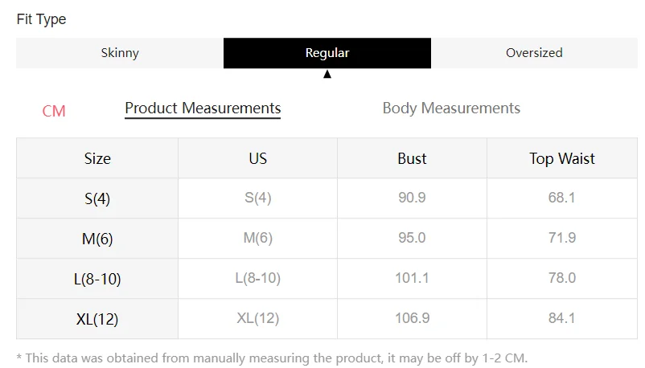Click the US column header
Screen dimensions: 645x368
257,158
